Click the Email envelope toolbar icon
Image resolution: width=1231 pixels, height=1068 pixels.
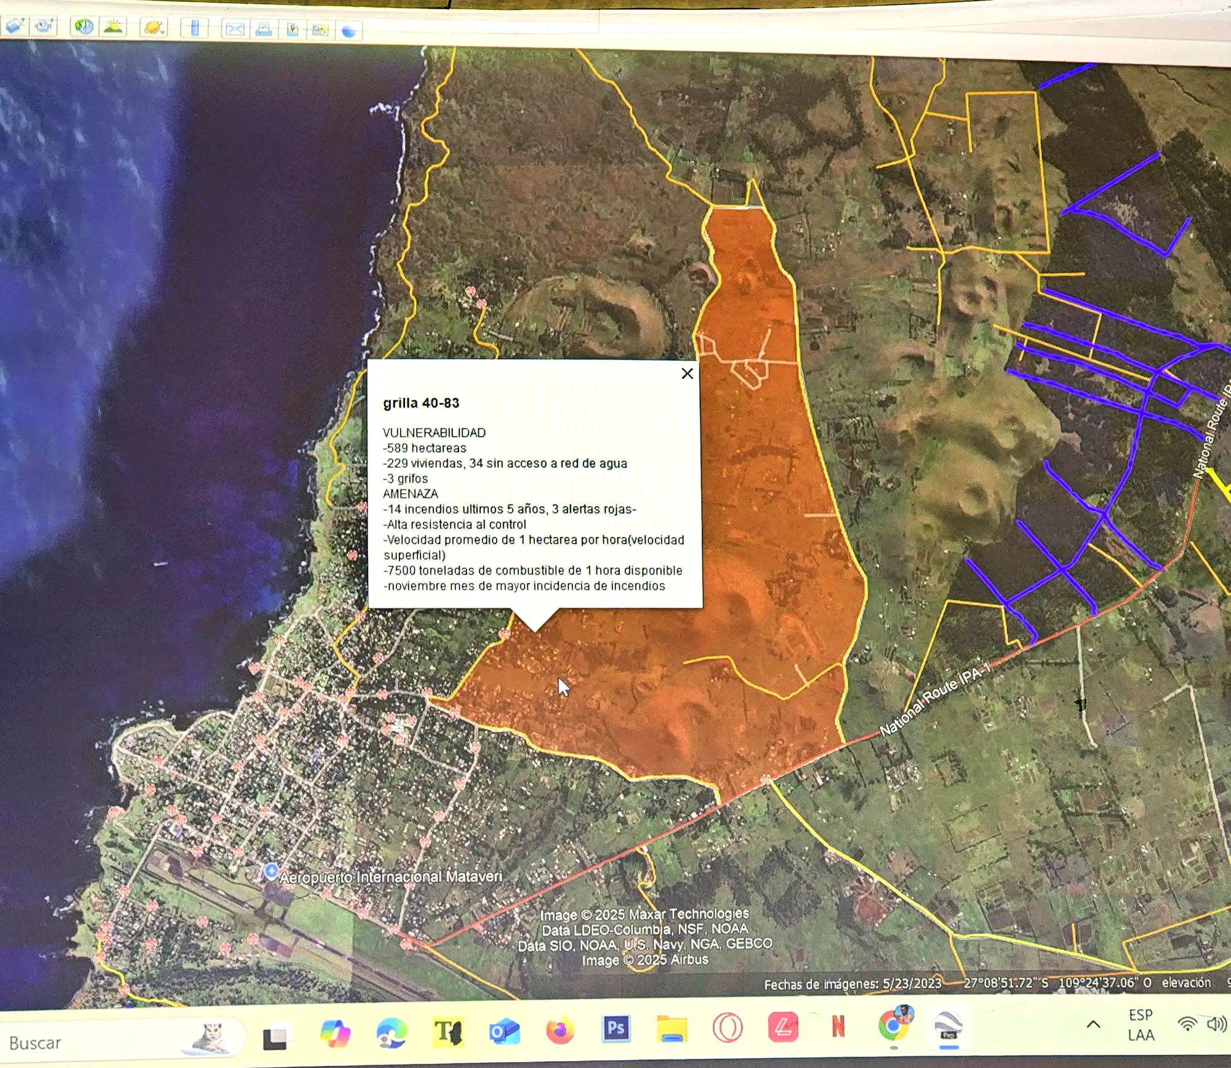click(x=235, y=29)
